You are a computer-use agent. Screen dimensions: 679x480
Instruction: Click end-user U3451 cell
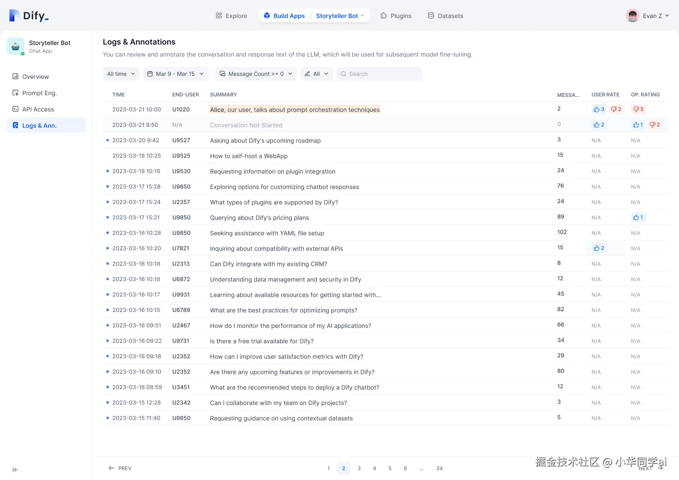[181, 387]
